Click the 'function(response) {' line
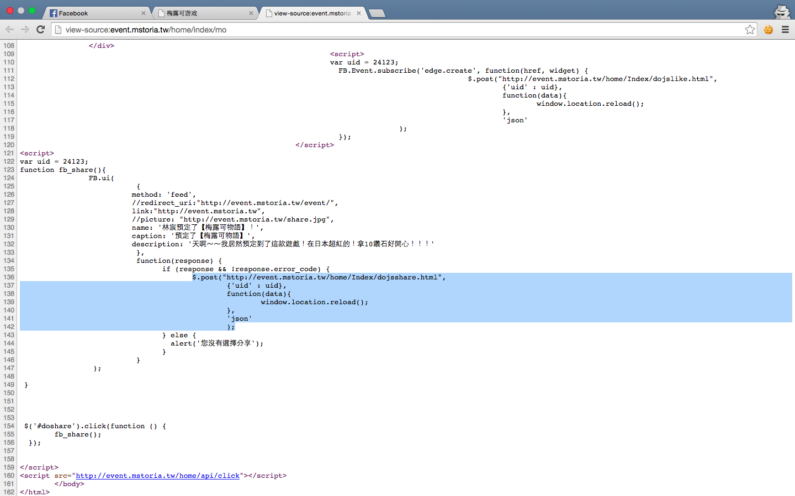This screenshot has height=496, width=795. pyautogui.click(x=179, y=261)
